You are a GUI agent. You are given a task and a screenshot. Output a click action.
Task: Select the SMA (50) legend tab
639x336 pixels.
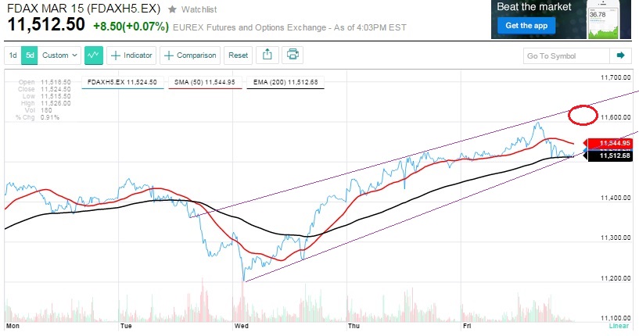pyautogui.click(x=205, y=81)
